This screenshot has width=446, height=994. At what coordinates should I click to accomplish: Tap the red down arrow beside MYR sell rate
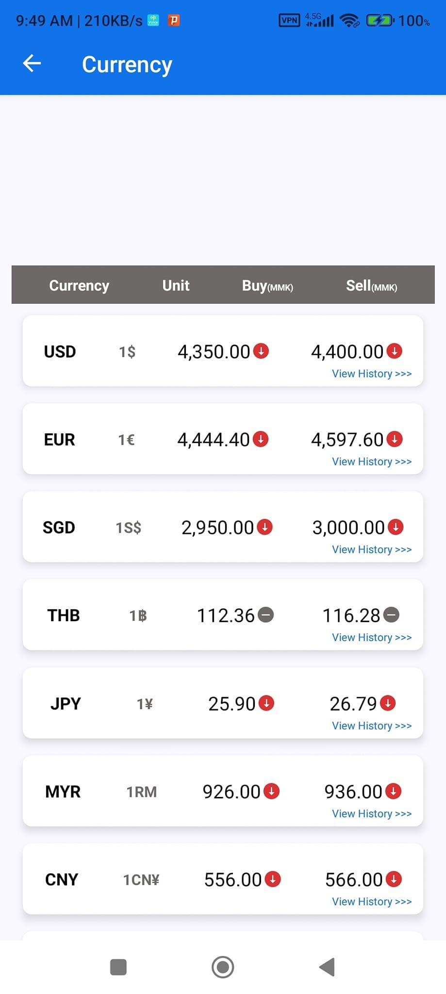(x=393, y=791)
